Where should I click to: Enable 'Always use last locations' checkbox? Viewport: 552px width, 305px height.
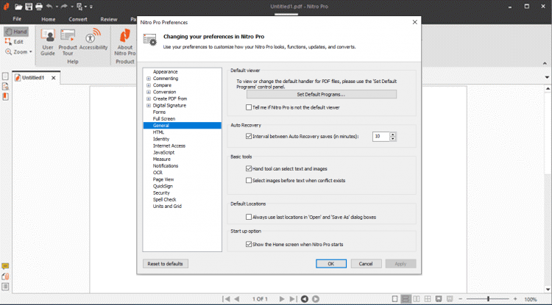click(249, 217)
